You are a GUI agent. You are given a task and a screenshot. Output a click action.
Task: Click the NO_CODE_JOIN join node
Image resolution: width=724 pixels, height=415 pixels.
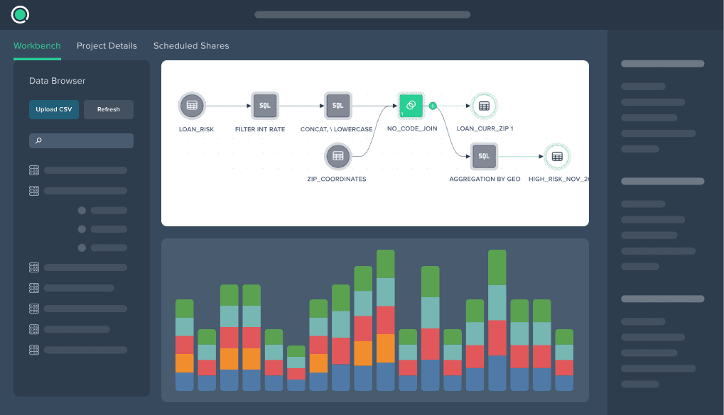pyautogui.click(x=411, y=105)
